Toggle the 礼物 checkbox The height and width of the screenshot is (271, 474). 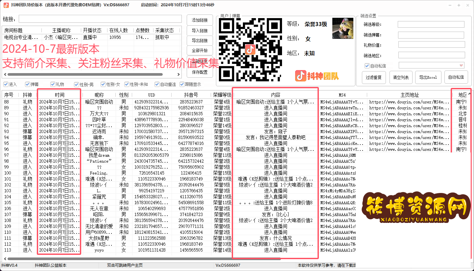(x=53, y=84)
